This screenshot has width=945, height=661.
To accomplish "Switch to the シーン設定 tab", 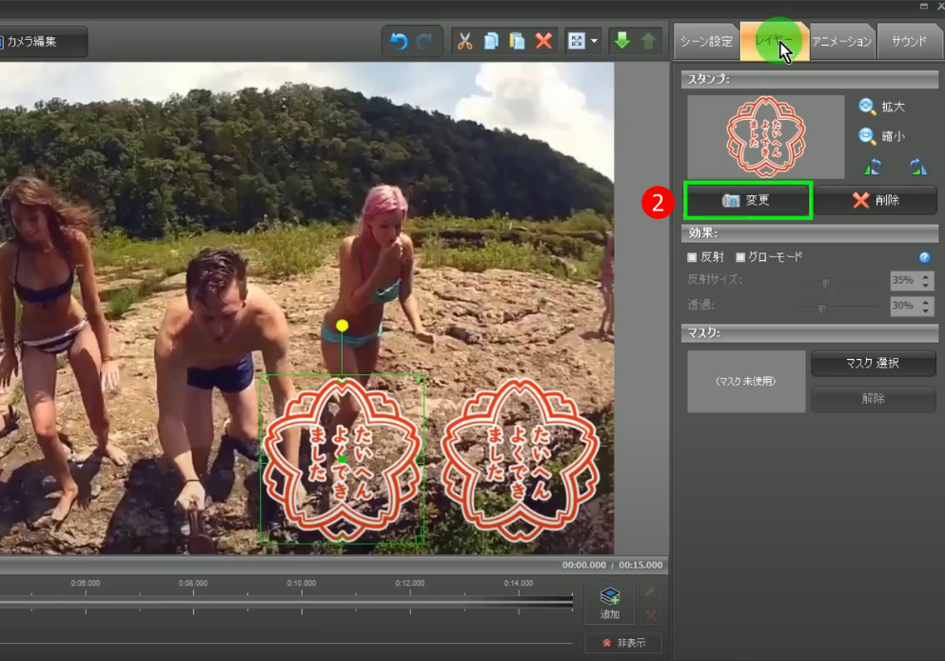I will 705,42.
